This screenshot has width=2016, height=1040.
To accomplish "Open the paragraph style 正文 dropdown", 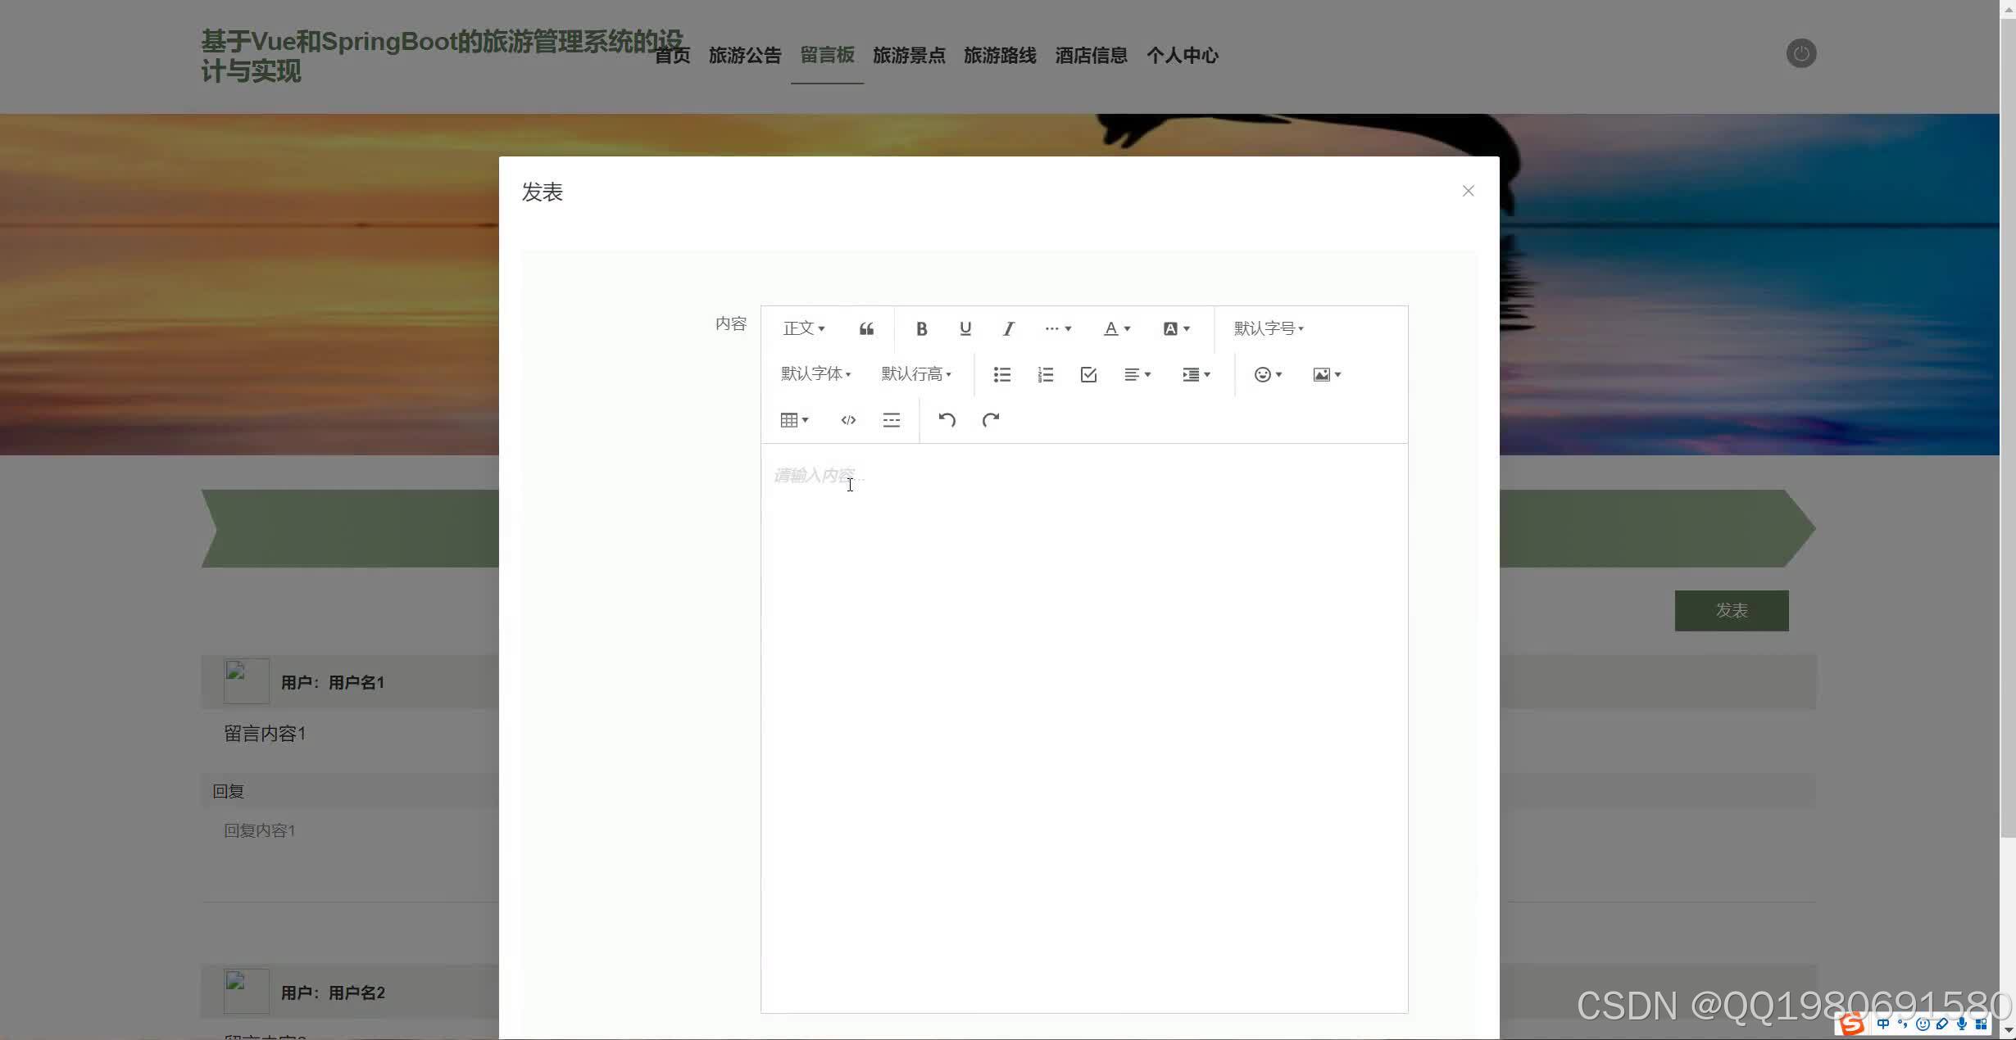I will click(803, 328).
